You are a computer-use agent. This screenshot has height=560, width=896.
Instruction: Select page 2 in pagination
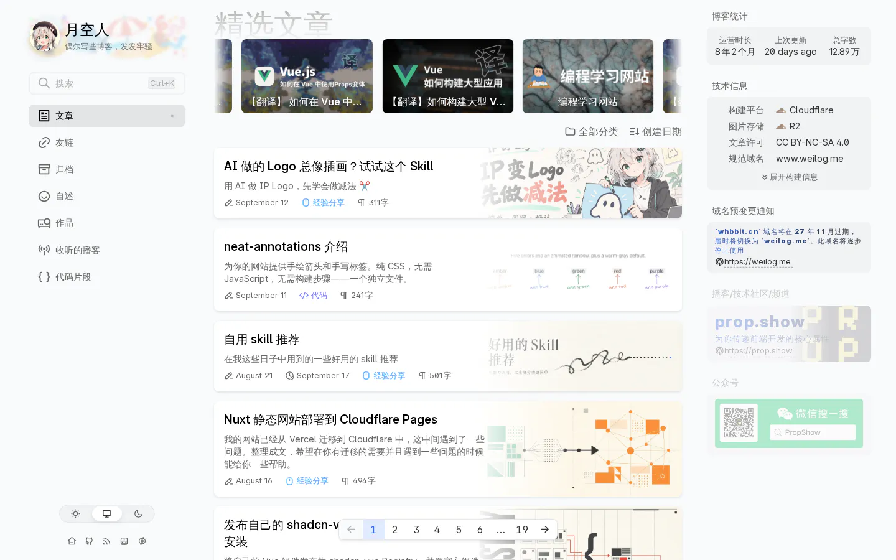point(394,530)
